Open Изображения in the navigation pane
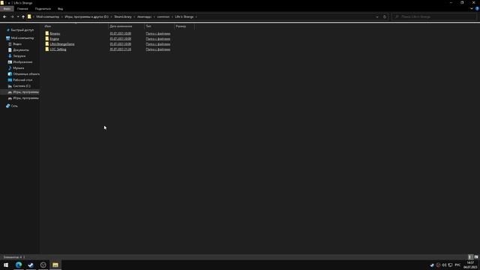480x270 pixels. click(x=22, y=61)
